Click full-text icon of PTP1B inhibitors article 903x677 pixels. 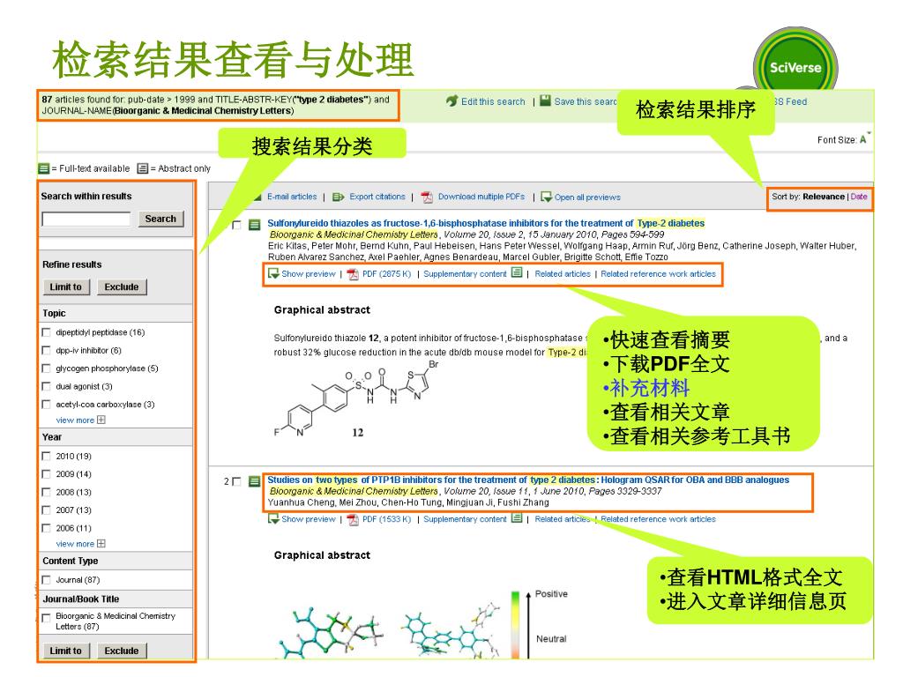[254, 481]
